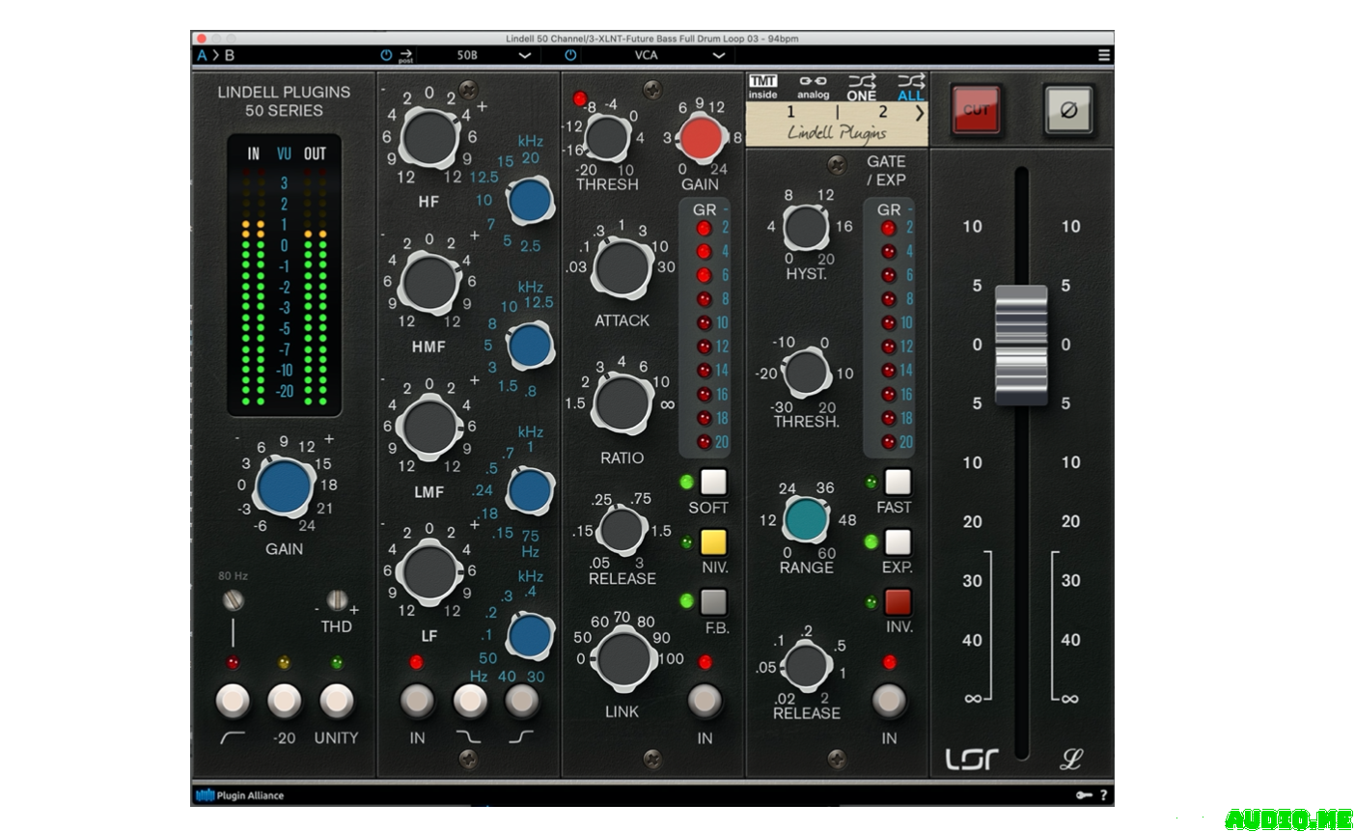Toggle the EQ IN button
This screenshot has height=832, width=1355.
[417, 701]
